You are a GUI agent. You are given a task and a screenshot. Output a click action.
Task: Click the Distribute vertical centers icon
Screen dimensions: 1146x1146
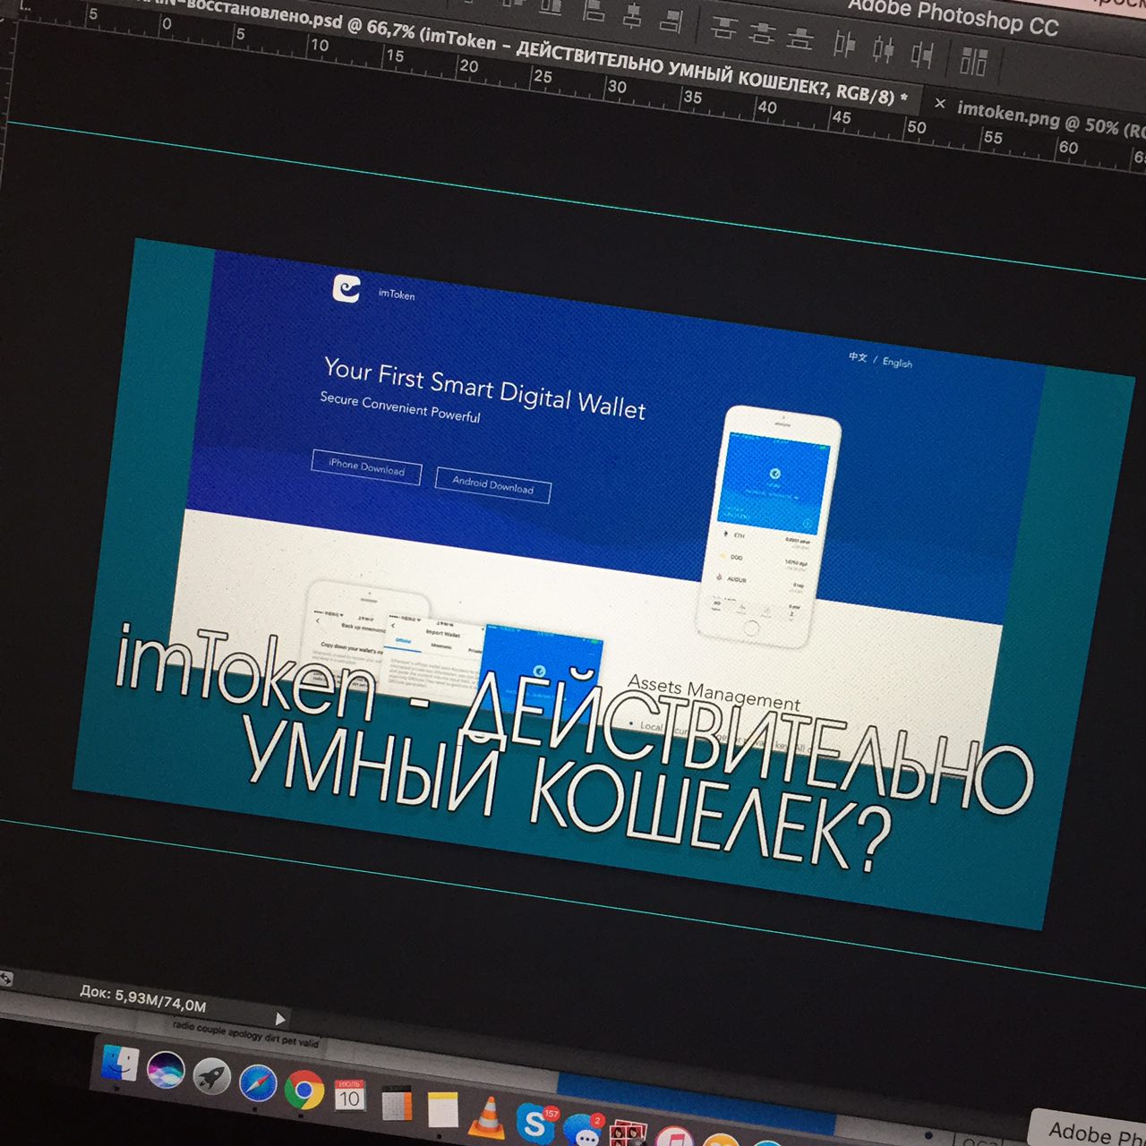(761, 33)
